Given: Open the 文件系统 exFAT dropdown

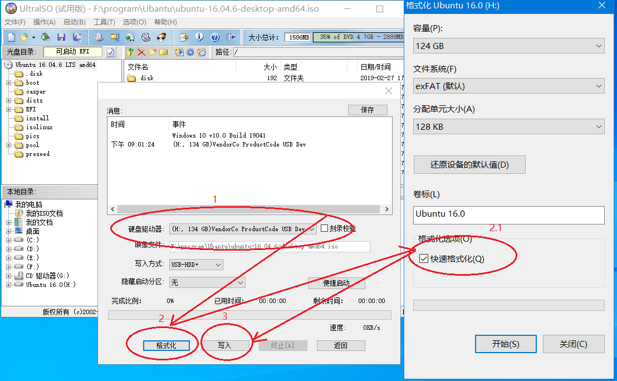Looking at the screenshot, I should tap(599, 86).
